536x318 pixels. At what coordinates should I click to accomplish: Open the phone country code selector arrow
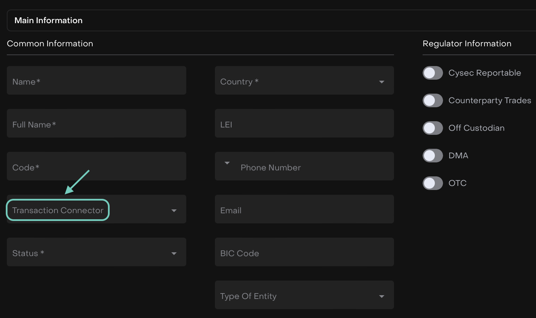[227, 163]
